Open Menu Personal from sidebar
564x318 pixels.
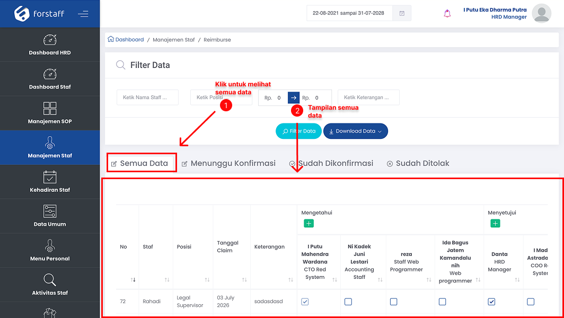pyautogui.click(x=50, y=250)
